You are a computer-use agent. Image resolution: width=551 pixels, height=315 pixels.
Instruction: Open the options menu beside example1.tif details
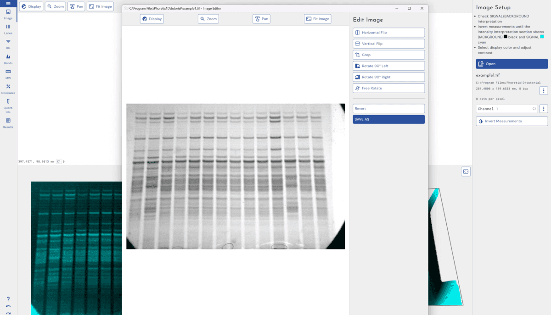tap(544, 90)
